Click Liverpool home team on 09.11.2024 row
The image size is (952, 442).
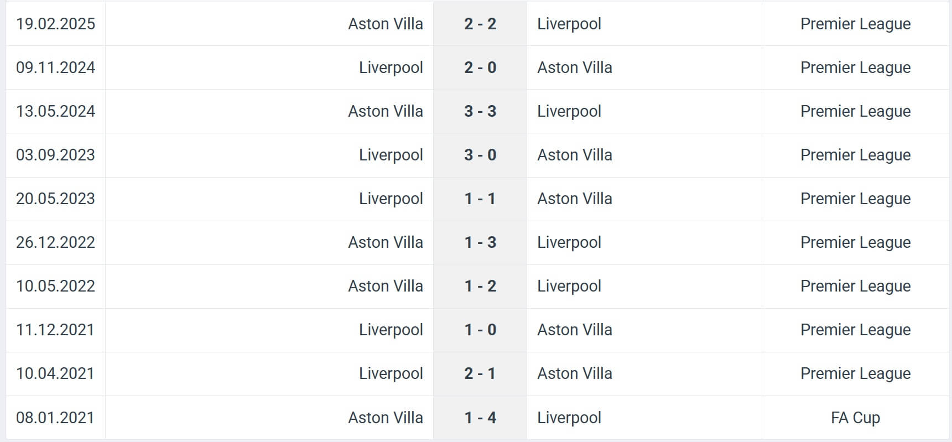point(391,67)
